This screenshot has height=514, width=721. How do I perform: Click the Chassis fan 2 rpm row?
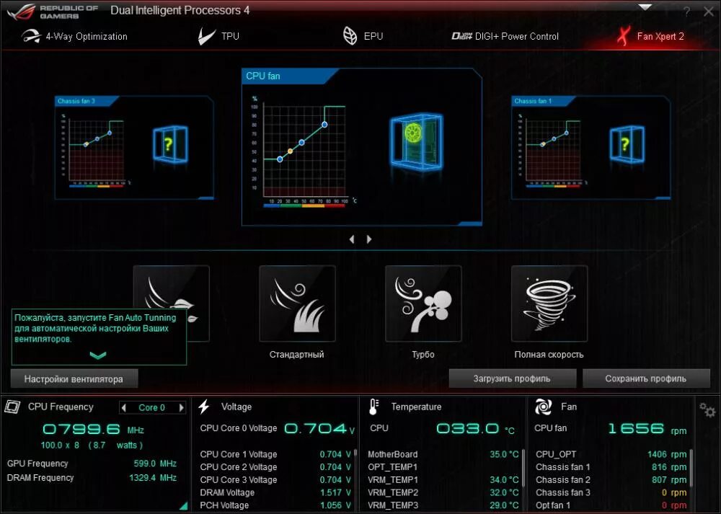pos(611,480)
